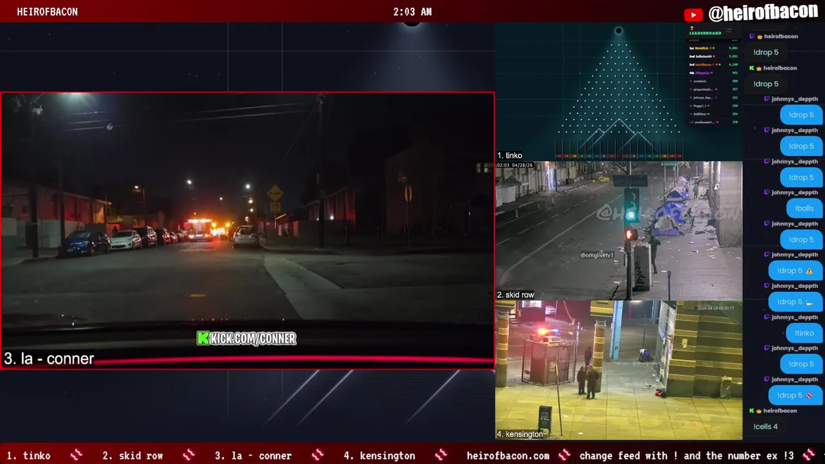Click the warning emoji in the !drop 5 message

pos(810,271)
